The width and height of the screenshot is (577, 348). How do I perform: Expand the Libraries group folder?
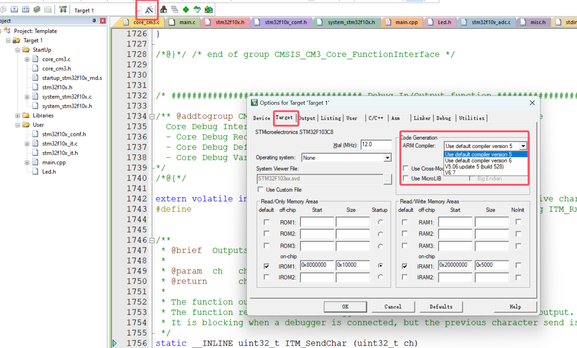[18, 116]
